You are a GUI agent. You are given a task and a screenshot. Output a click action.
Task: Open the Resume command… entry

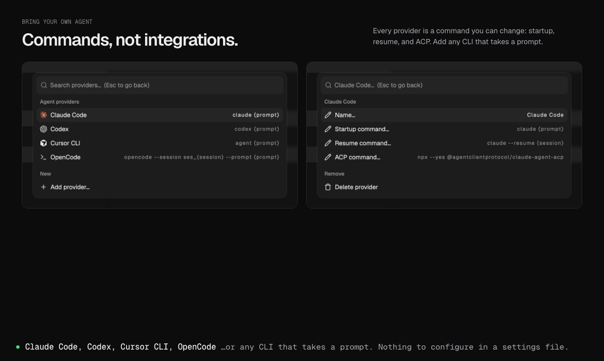click(x=444, y=143)
